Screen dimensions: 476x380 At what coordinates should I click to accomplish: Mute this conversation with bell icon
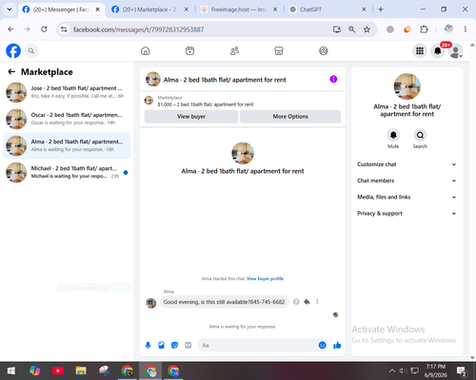[393, 135]
